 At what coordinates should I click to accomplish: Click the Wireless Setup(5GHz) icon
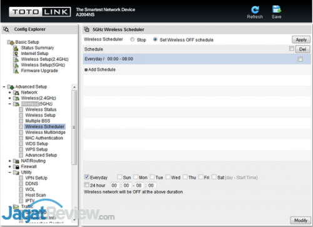coord(16,65)
